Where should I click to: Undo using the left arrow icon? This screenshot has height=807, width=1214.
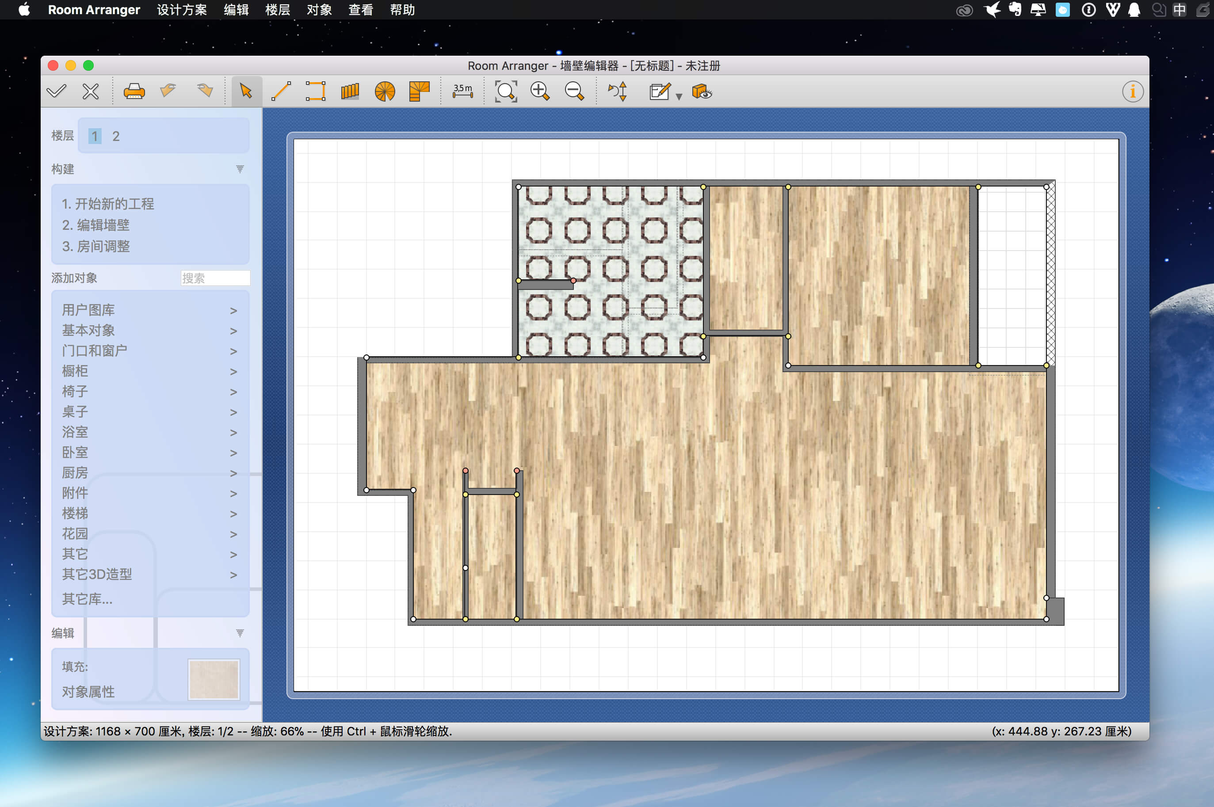[x=168, y=91]
